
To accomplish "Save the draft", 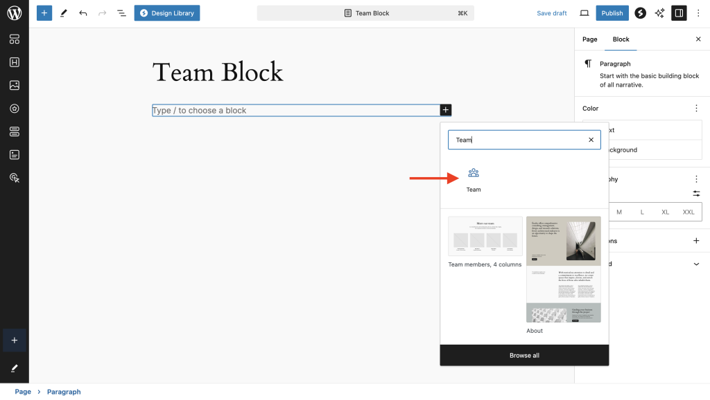I will pos(551,12).
